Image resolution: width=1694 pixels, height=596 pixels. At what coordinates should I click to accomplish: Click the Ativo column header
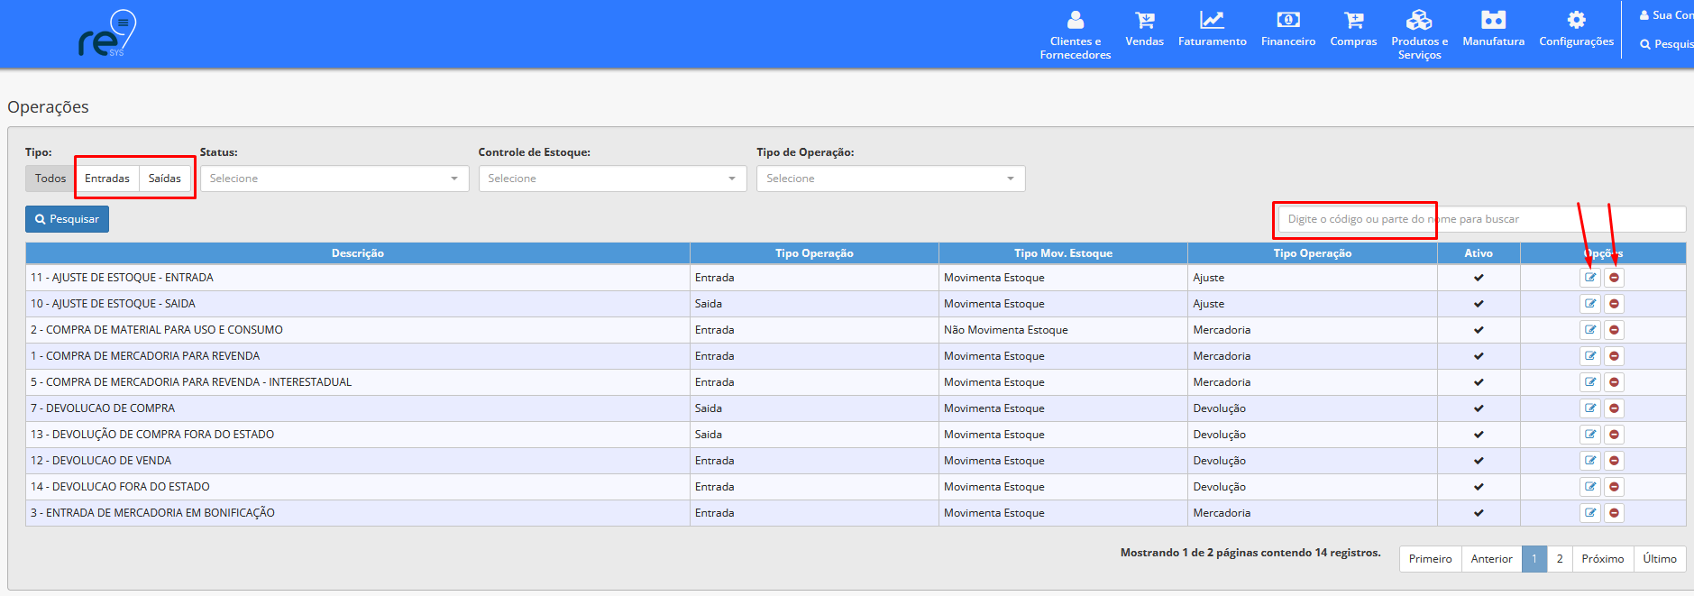click(1479, 253)
